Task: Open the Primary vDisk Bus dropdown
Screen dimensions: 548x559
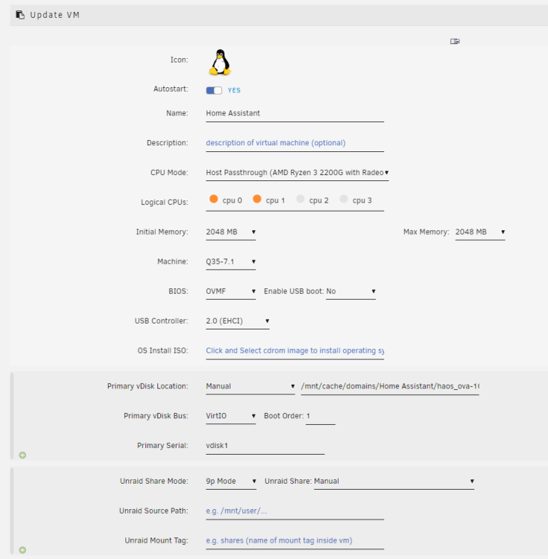Action: tap(230, 416)
